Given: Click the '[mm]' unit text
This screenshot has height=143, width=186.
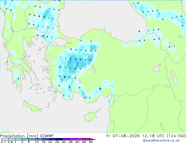Looking at the screenshot, I should (33, 136).
